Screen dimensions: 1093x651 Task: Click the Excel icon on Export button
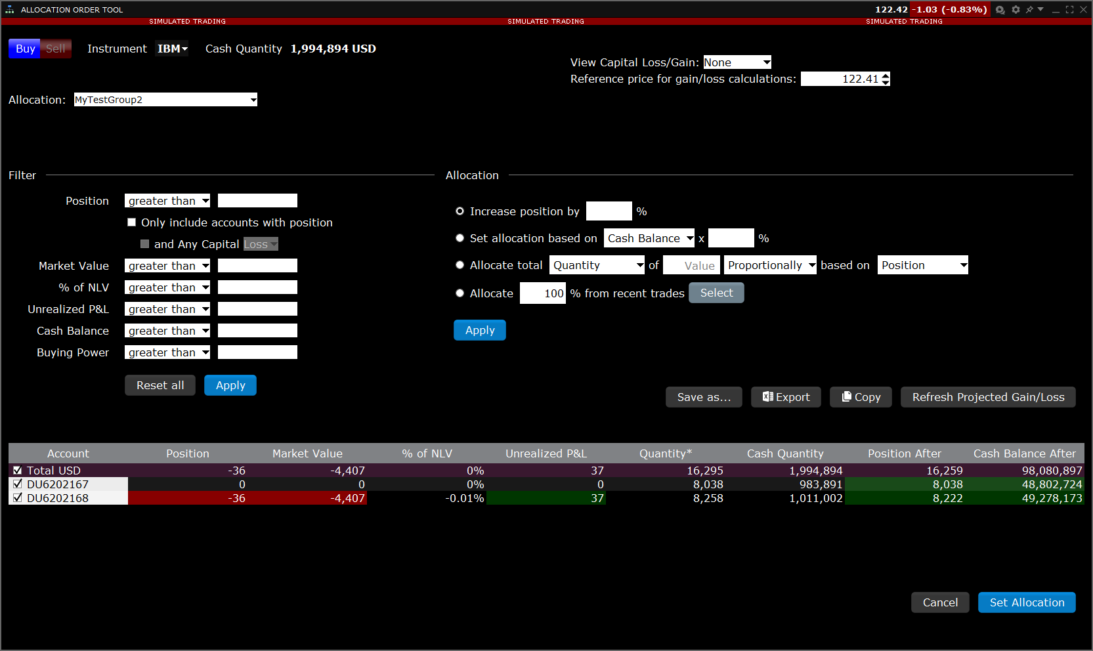click(x=767, y=396)
